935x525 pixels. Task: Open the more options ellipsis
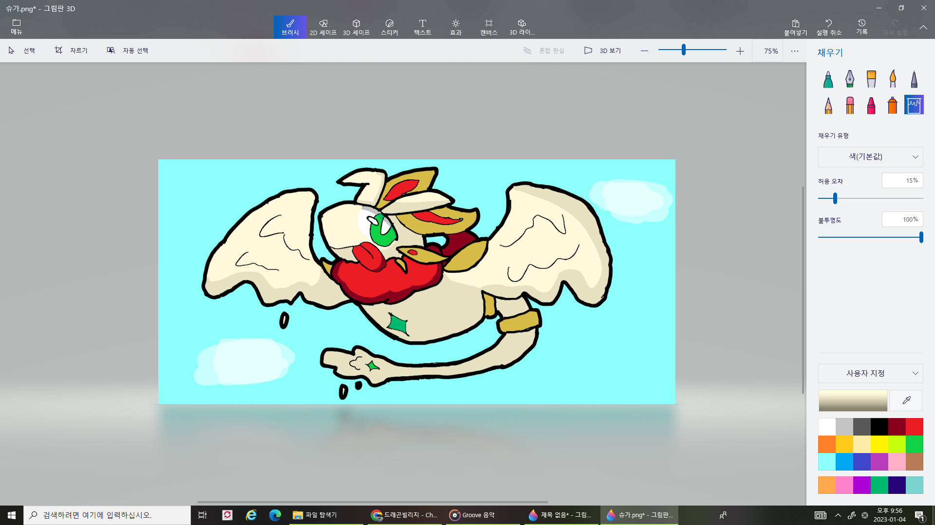click(x=794, y=51)
